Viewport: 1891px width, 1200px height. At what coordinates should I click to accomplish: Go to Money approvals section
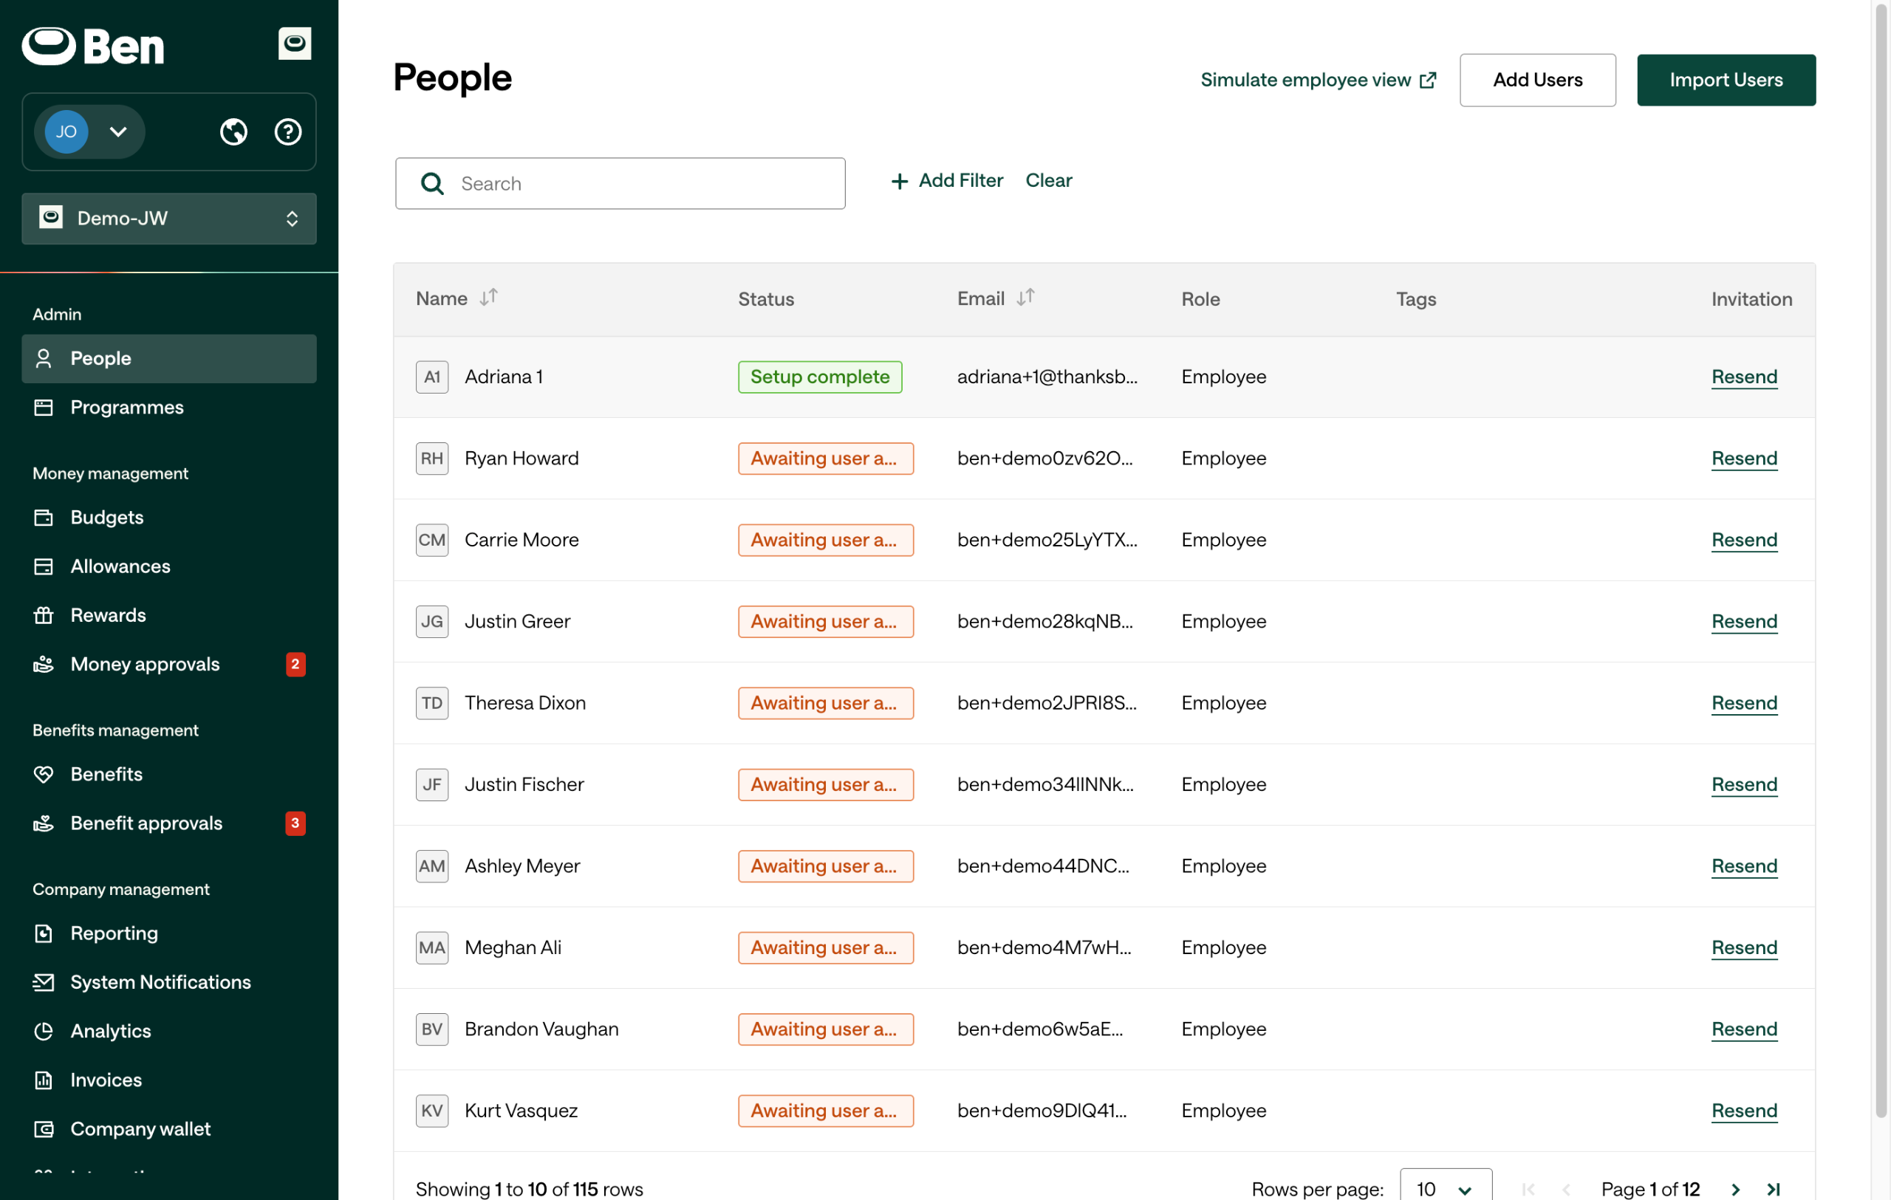tap(145, 664)
